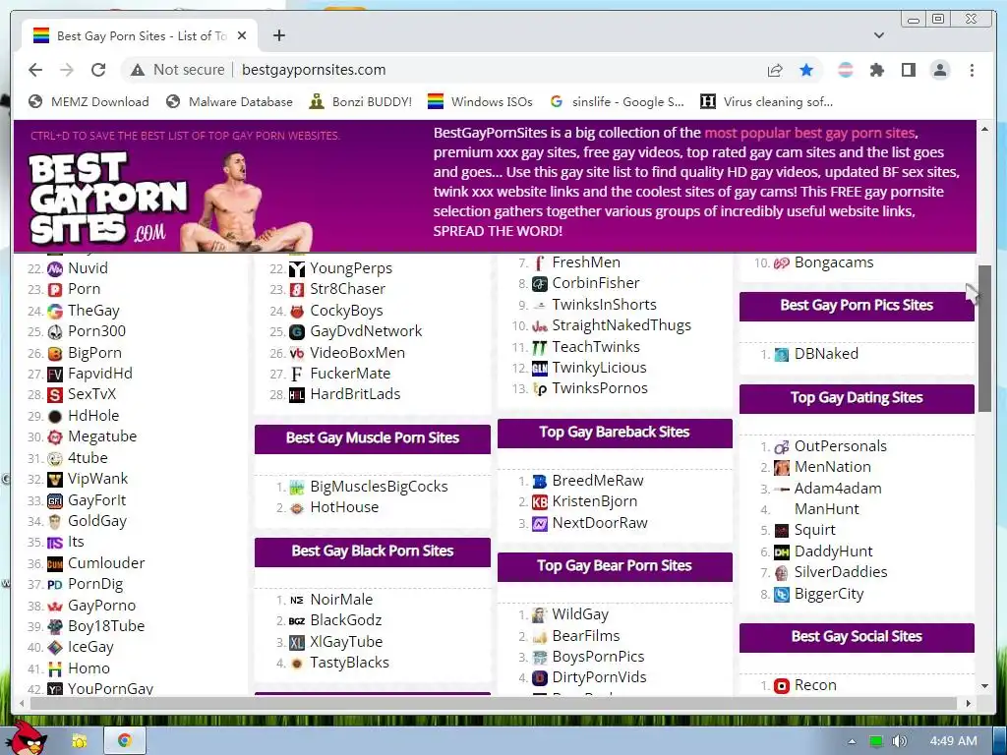Open the volume speaker tray icon
The width and height of the screenshot is (1007, 755).
899,741
